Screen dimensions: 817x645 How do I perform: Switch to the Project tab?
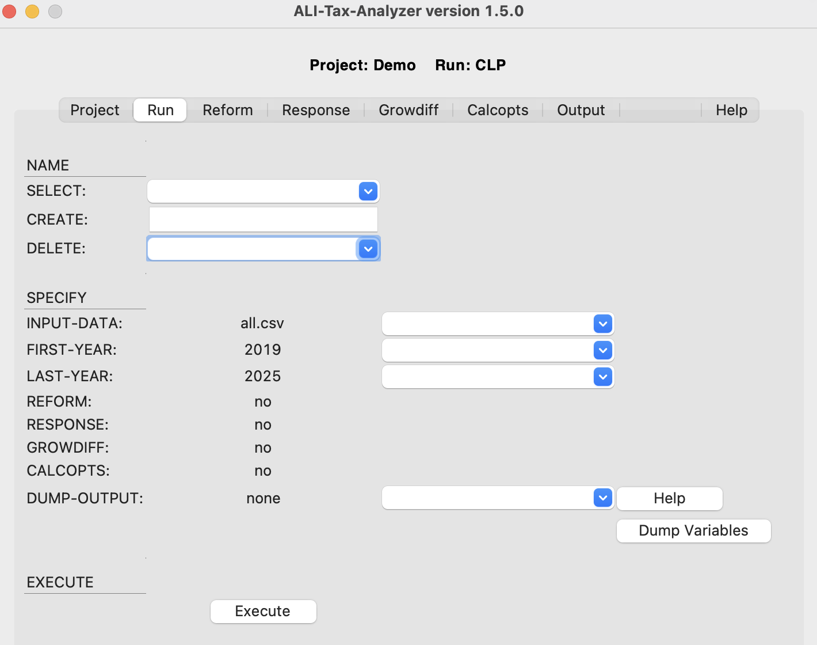(94, 109)
